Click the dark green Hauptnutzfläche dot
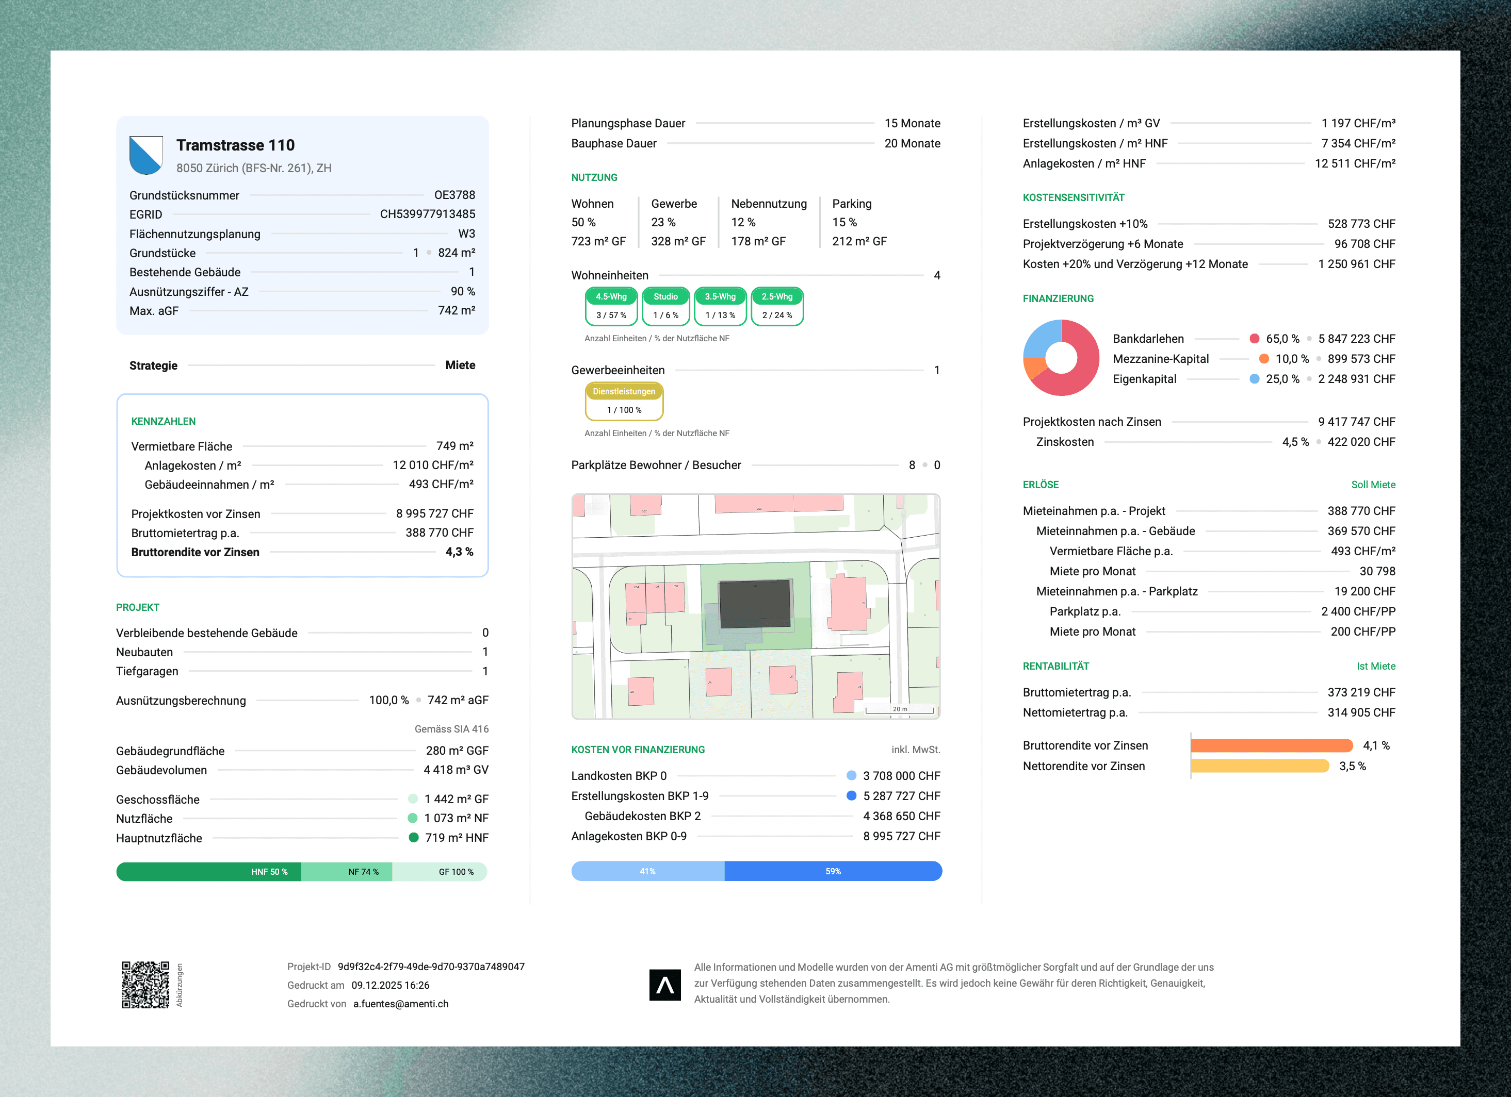The image size is (1511, 1097). pyautogui.click(x=414, y=837)
